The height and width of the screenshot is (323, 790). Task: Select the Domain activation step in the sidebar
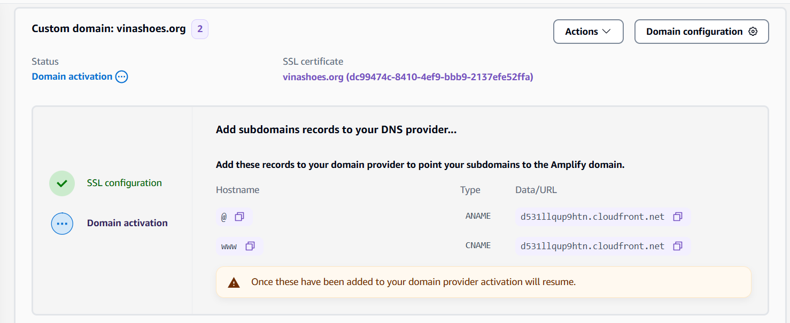(x=127, y=223)
